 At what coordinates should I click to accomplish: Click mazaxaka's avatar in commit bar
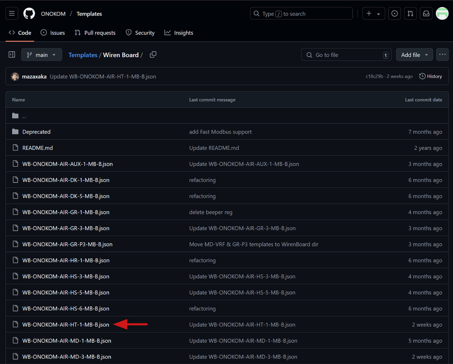[15, 76]
